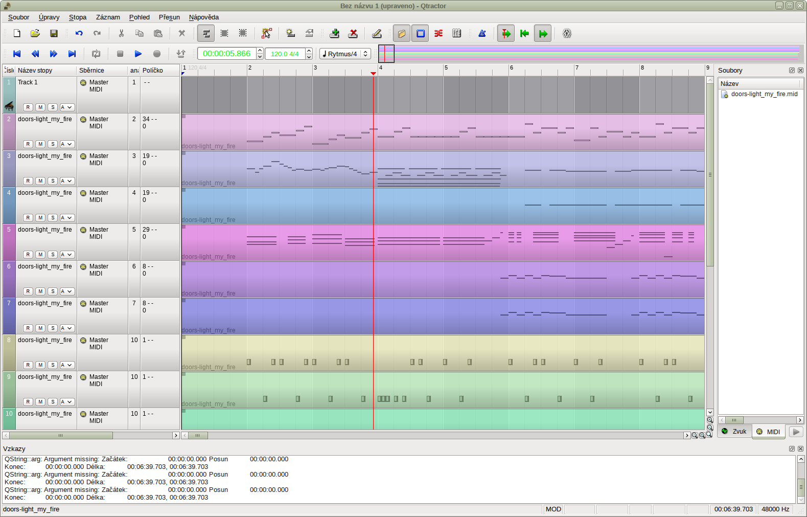Toggle the Messages panel toolbar icon
The height and width of the screenshot is (517, 807).
coord(420,33)
